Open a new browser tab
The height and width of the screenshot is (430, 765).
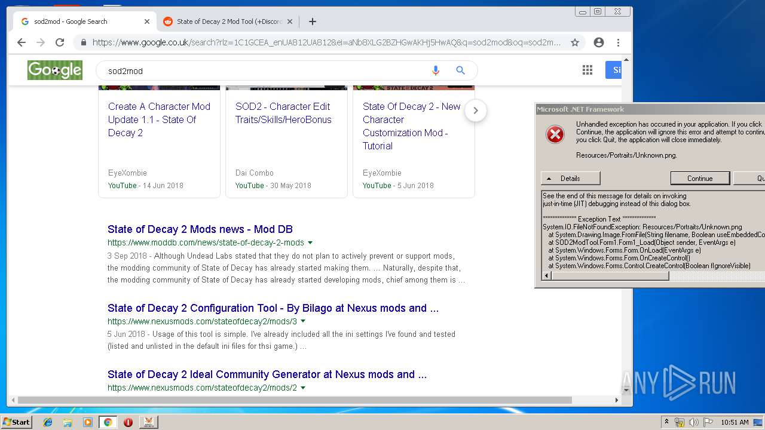(x=312, y=21)
